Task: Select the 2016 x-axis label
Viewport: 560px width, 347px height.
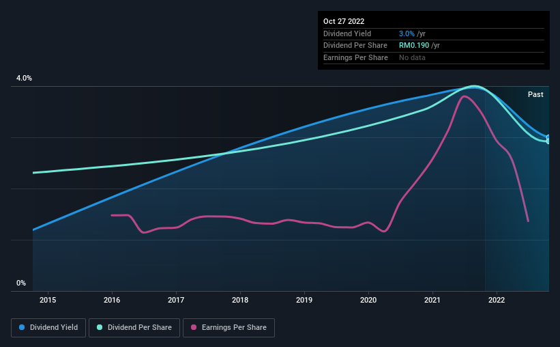Action: (x=112, y=300)
